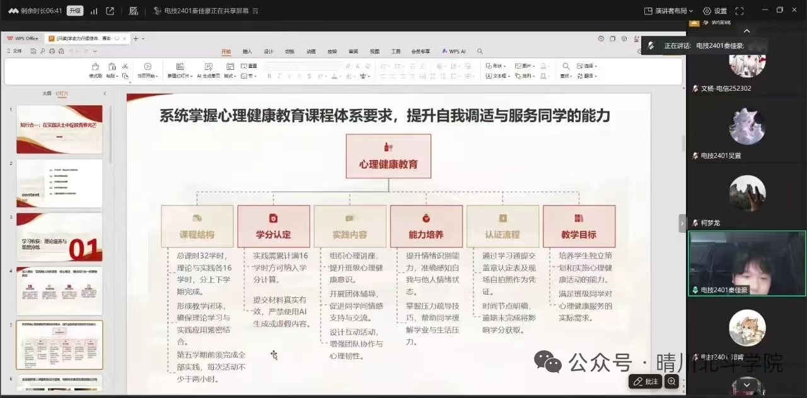Switch the slide panel to Outline (大纲) view
This screenshot has width=807, height=398.
point(47,93)
